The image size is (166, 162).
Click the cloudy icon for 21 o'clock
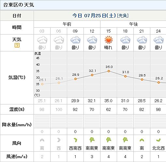click(142, 40)
